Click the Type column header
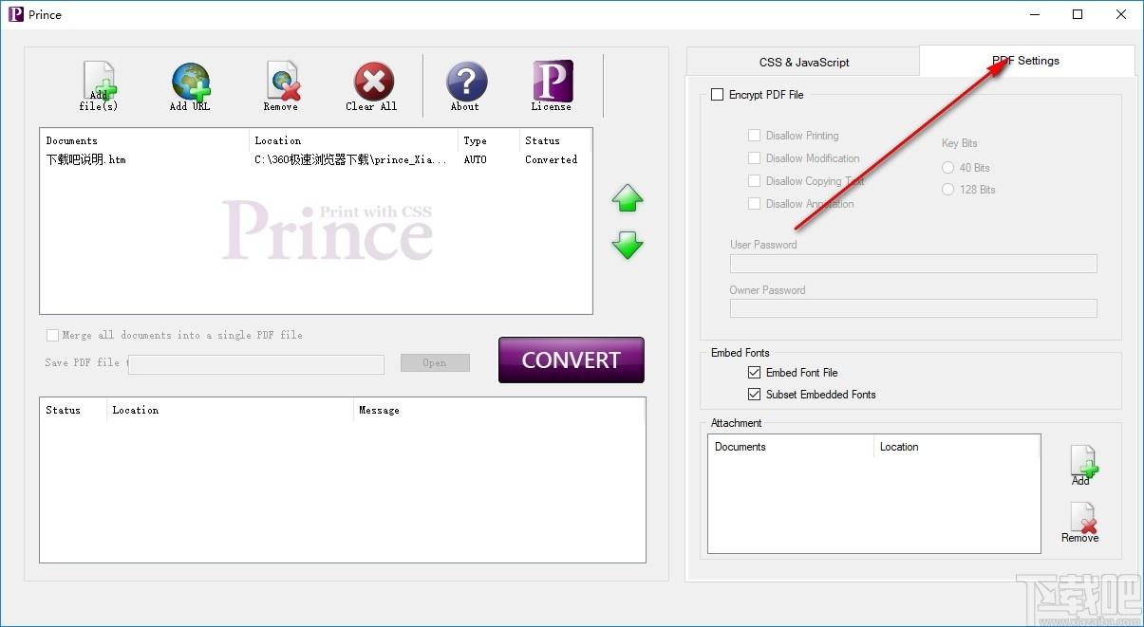 (488, 140)
